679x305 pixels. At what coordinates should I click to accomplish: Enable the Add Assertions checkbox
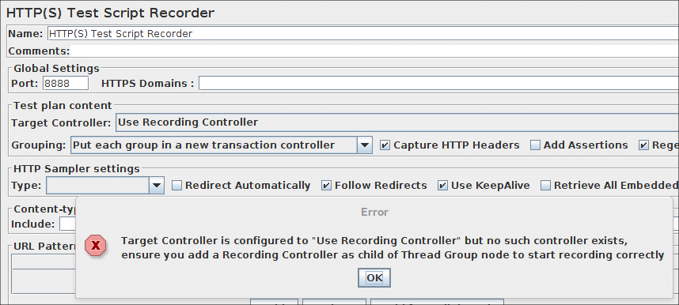[x=535, y=145]
